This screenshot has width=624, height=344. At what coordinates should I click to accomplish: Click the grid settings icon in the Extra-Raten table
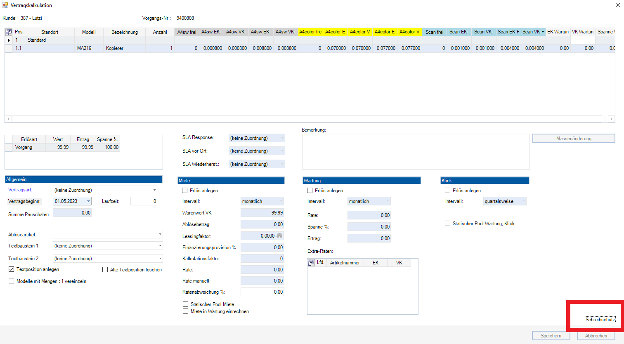pos(312,263)
